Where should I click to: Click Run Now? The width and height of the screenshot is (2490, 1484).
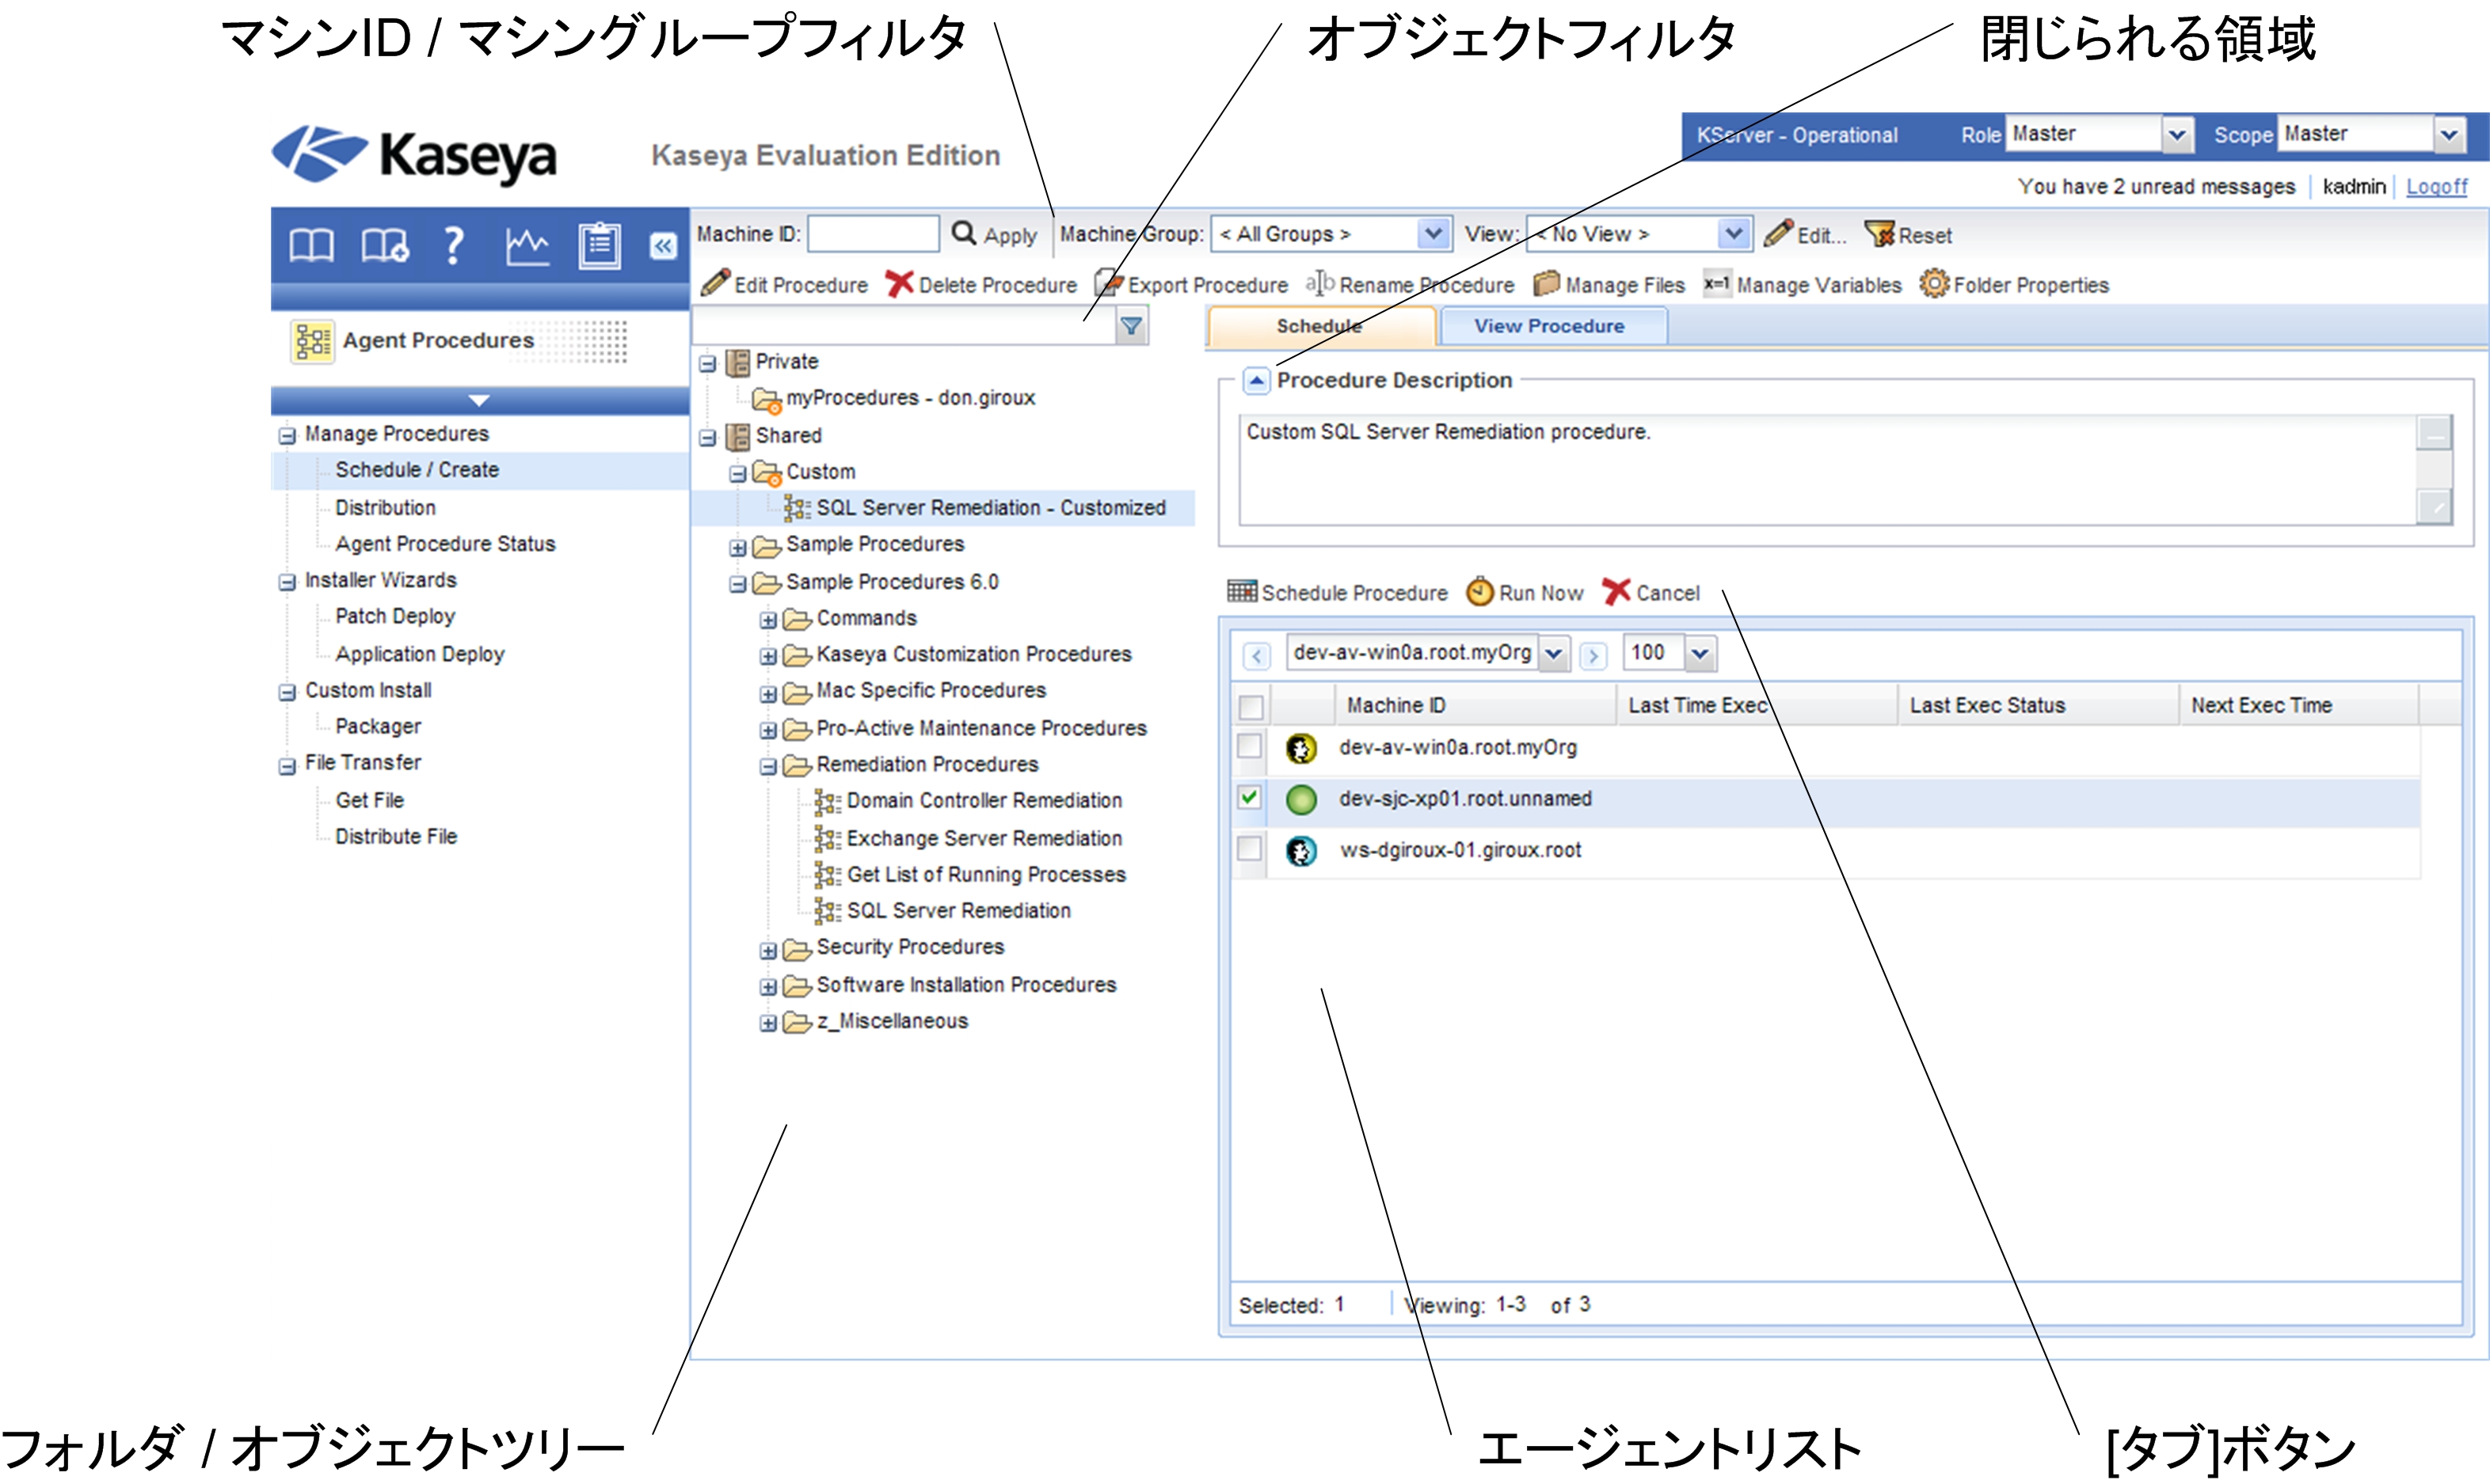click(x=1525, y=593)
